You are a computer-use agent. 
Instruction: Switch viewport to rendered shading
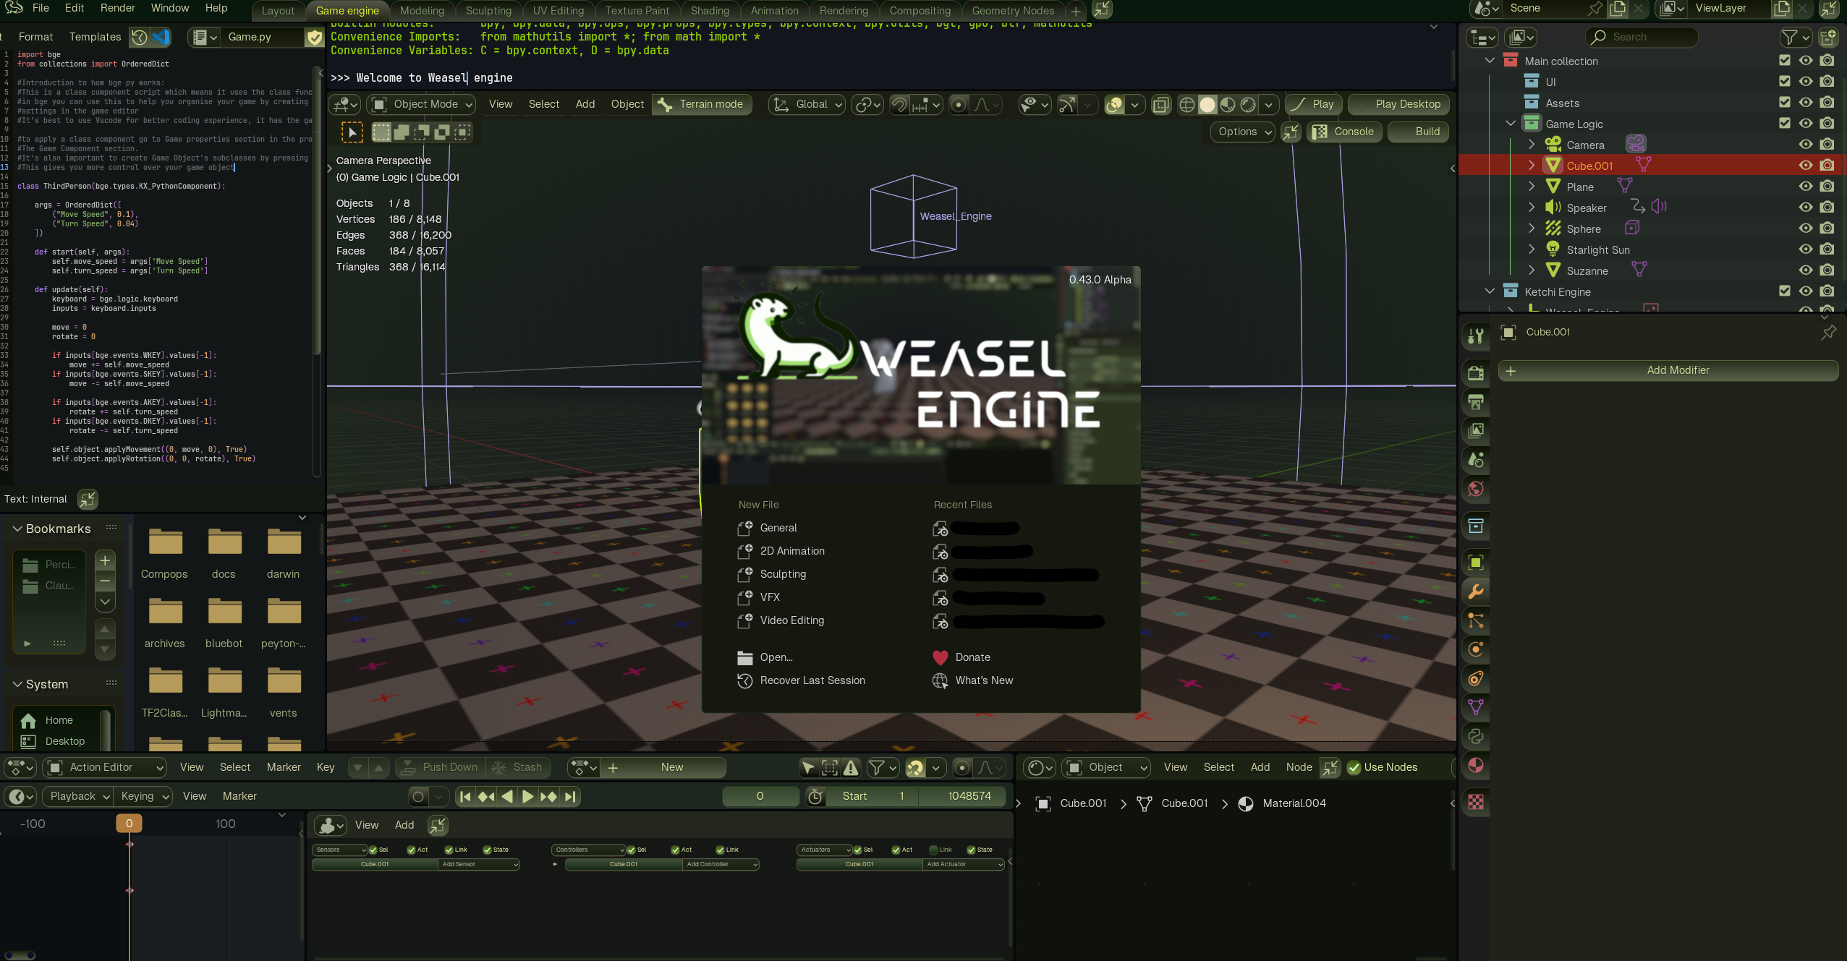coord(1248,105)
